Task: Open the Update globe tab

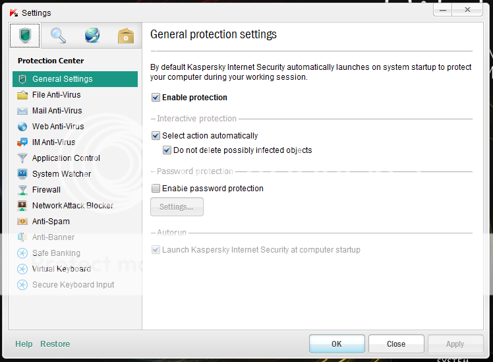Action: [x=92, y=35]
